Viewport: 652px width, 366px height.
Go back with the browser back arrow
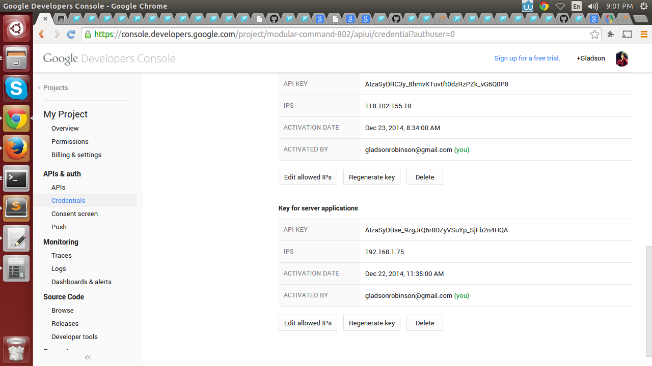pyautogui.click(x=42, y=35)
